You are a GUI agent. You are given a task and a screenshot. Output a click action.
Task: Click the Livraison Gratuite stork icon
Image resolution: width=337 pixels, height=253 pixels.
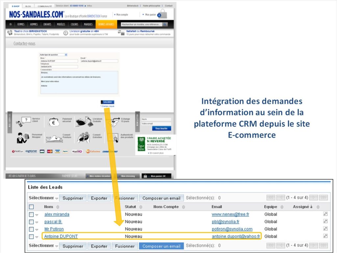point(84,121)
